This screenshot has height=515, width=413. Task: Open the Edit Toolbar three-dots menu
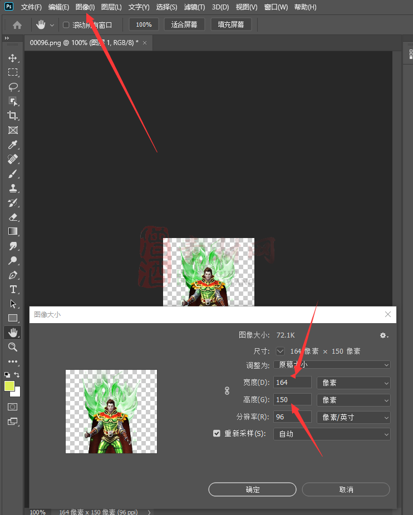pos(13,362)
